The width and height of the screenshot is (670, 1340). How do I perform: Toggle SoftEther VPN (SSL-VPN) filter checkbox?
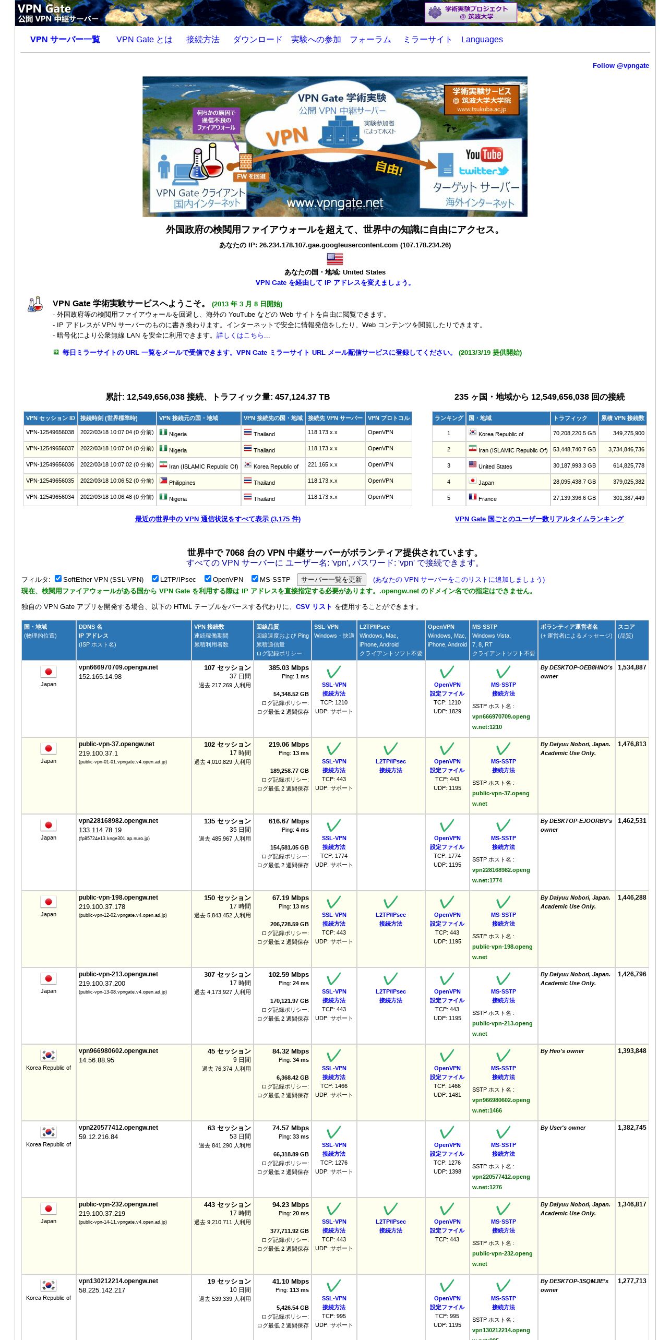click(x=58, y=578)
